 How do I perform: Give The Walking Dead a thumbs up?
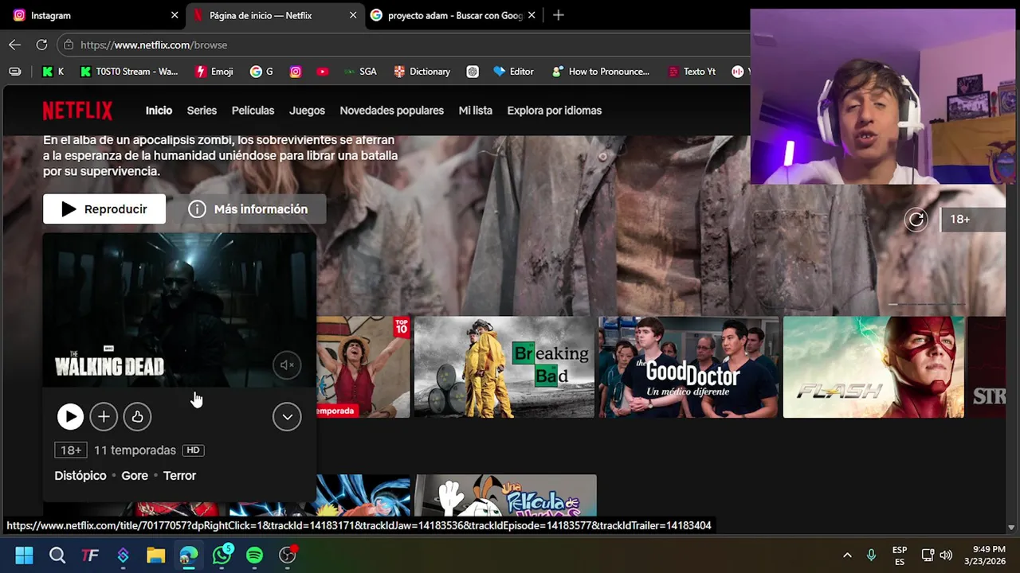tap(137, 416)
